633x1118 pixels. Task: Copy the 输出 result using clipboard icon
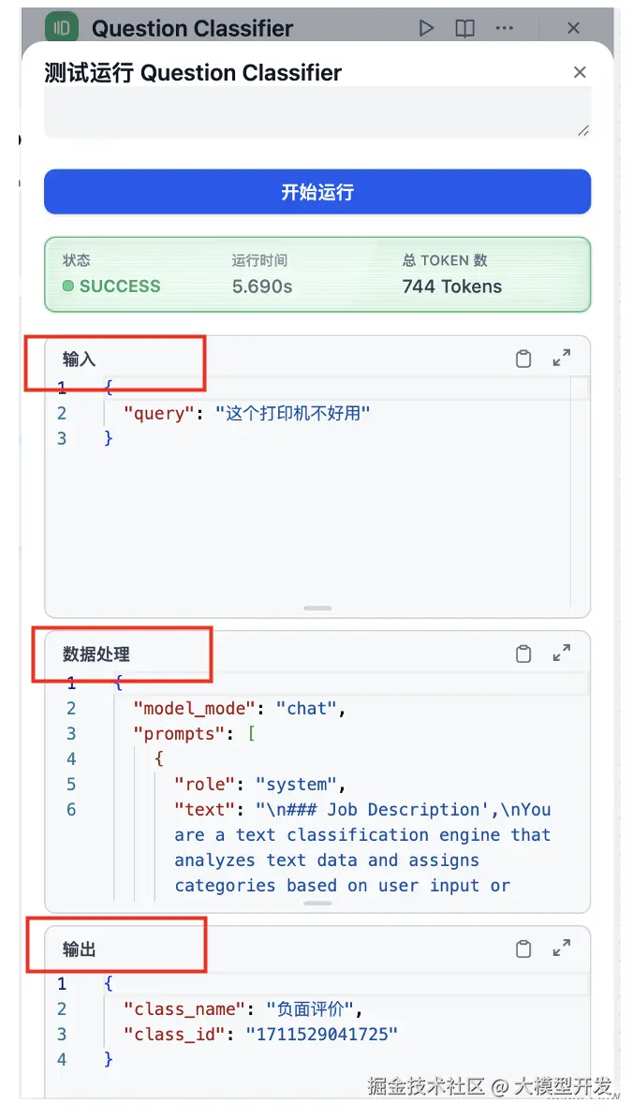[x=523, y=949]
